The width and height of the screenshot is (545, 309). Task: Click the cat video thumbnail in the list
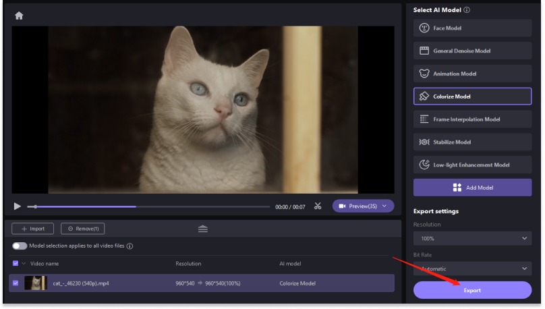click(x=35, y=283)
